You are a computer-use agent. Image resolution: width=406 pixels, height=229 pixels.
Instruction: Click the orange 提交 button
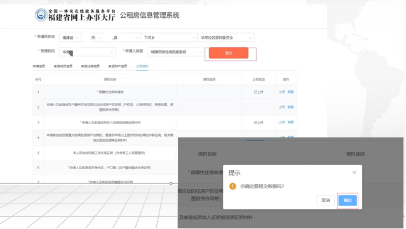[x=229, y=53]
